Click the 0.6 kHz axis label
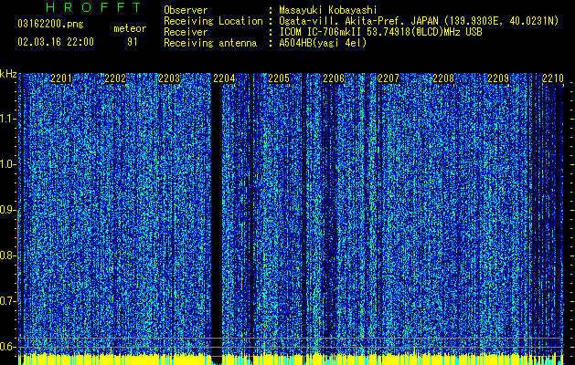This screenshot has height=365, width=575. [8, 347]
